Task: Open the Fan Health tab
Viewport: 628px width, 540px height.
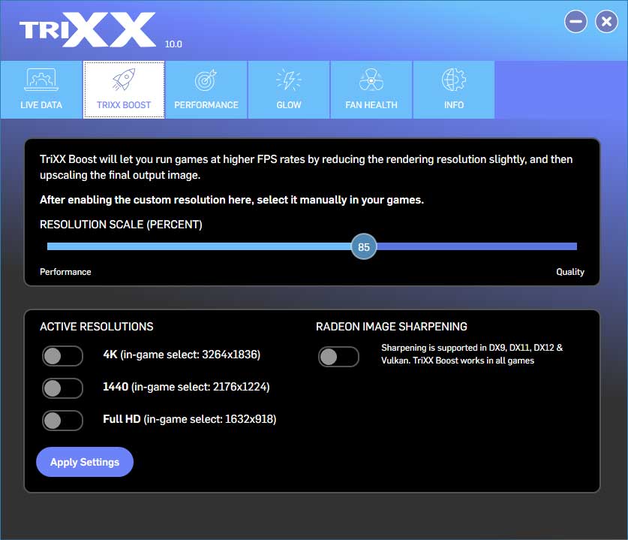Action: tap(371, 89)
